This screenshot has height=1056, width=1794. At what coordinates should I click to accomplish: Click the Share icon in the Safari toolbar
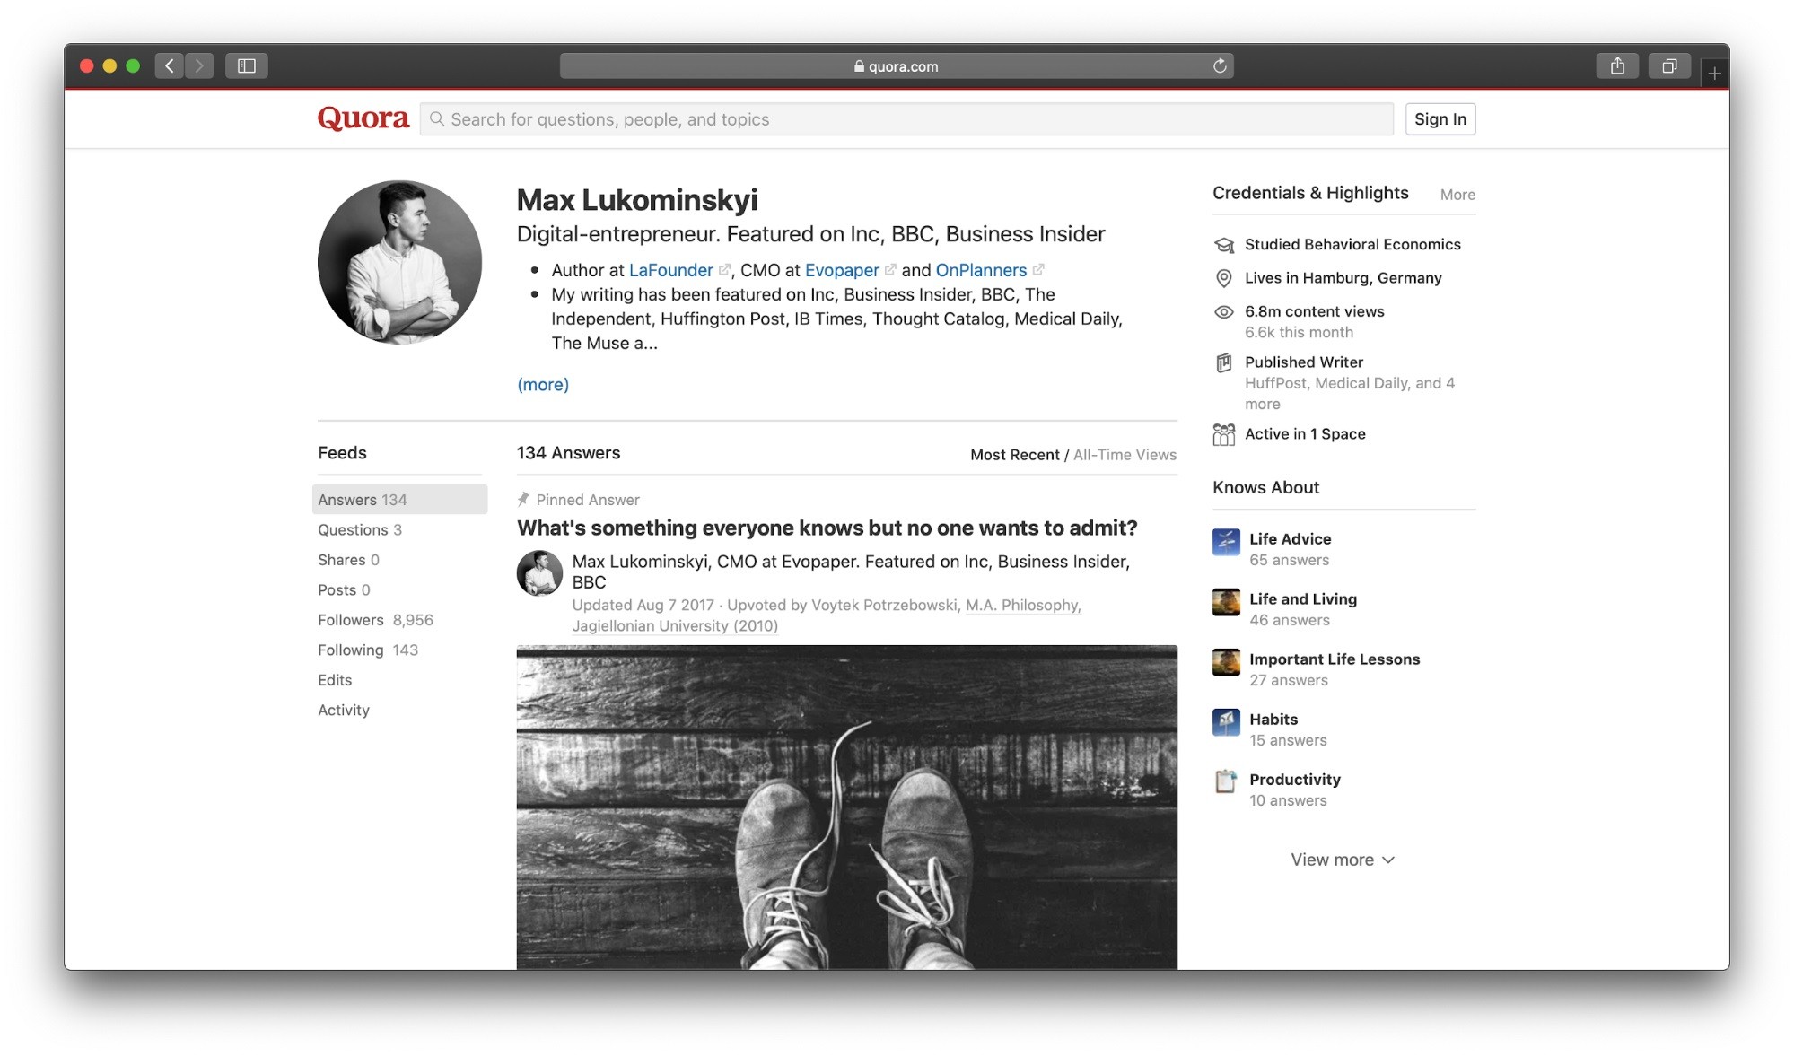pyautogui.click(x=1618, y=65)
